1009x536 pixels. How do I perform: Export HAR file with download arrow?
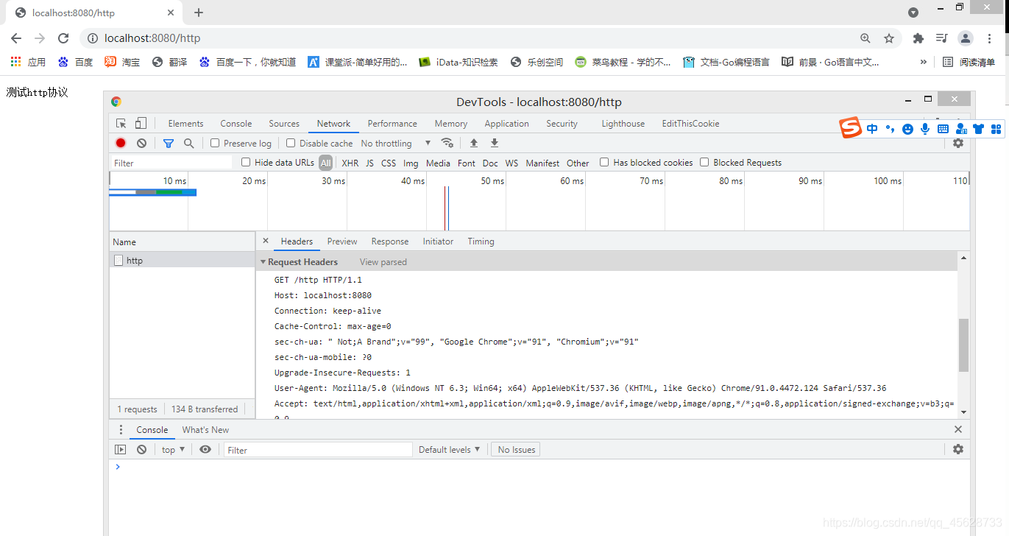click(495, 143)
